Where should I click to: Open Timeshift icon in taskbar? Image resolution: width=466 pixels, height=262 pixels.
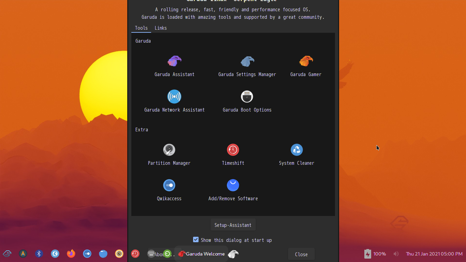tap(135, 253)
